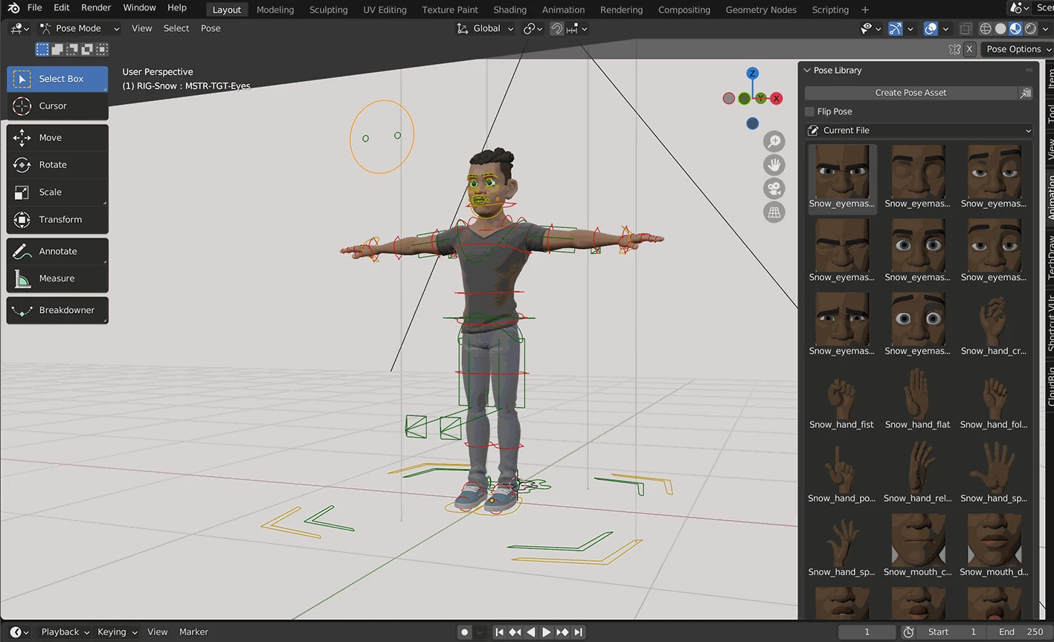Image resolution: width=1054 pixels, height=642 pixels.
Task: Switch to the Sculpting workspace tab
Action: tap(328, 10)
